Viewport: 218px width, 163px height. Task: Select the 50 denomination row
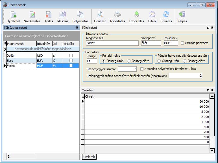pos(147,142)
